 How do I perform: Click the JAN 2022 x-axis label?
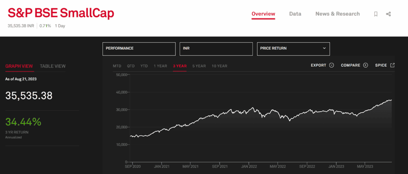[249, 166]
